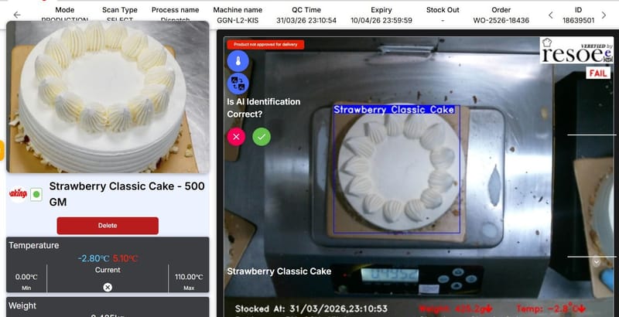Screen dimensions: 619x317
Task: Click the yellow tab on the left edge
Action: click(x=2, y=150)
